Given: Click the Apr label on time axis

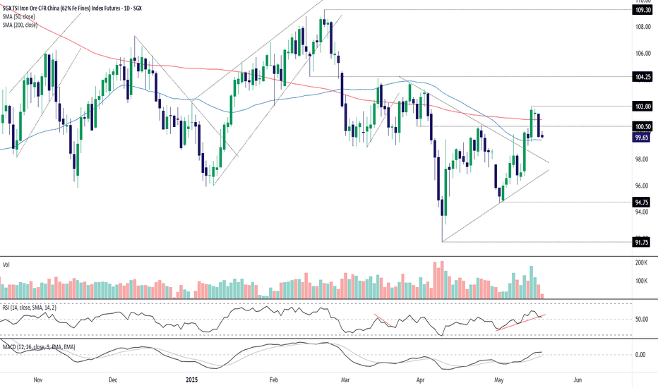Looking at the screenshot, I should pyautogui.click(x=420, y=380).
